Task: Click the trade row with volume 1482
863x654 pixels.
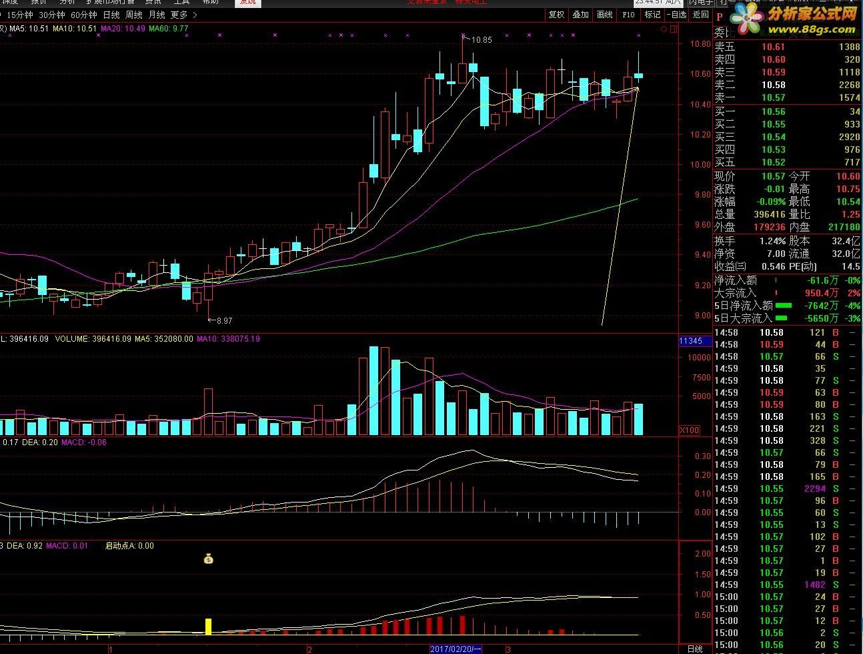Action: (x=788, y=585)
